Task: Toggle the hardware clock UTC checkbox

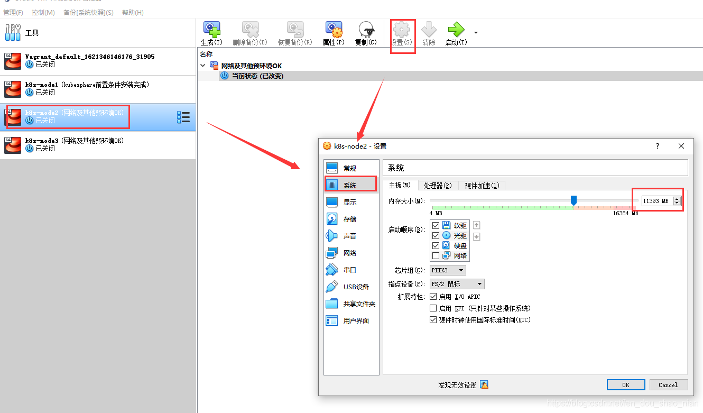Action: coord(433,320)
